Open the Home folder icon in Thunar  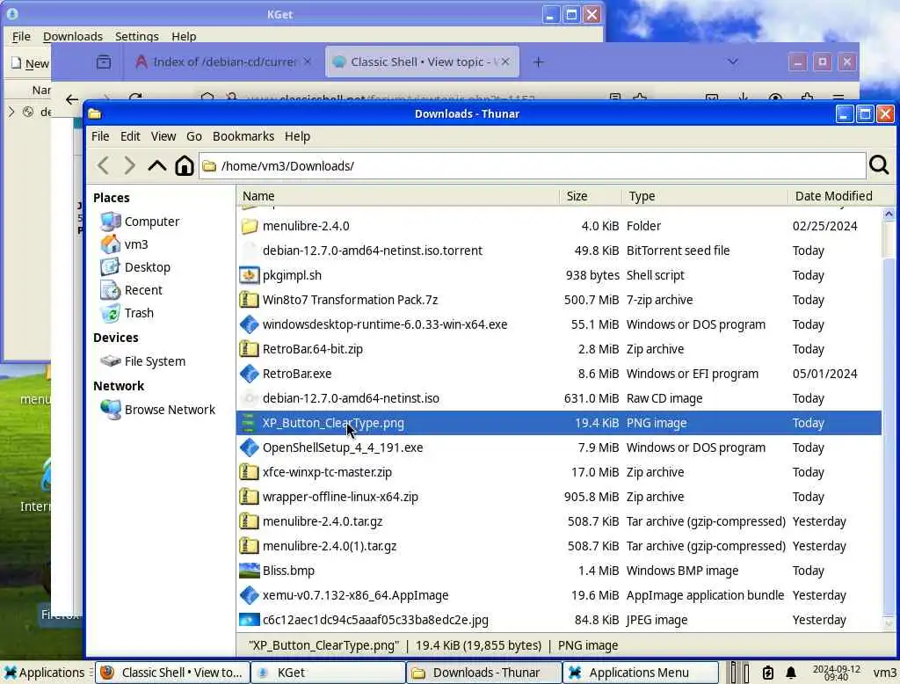(185, 166)
